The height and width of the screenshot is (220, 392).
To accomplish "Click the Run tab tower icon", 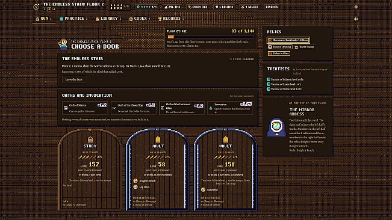I will point(37,19).
